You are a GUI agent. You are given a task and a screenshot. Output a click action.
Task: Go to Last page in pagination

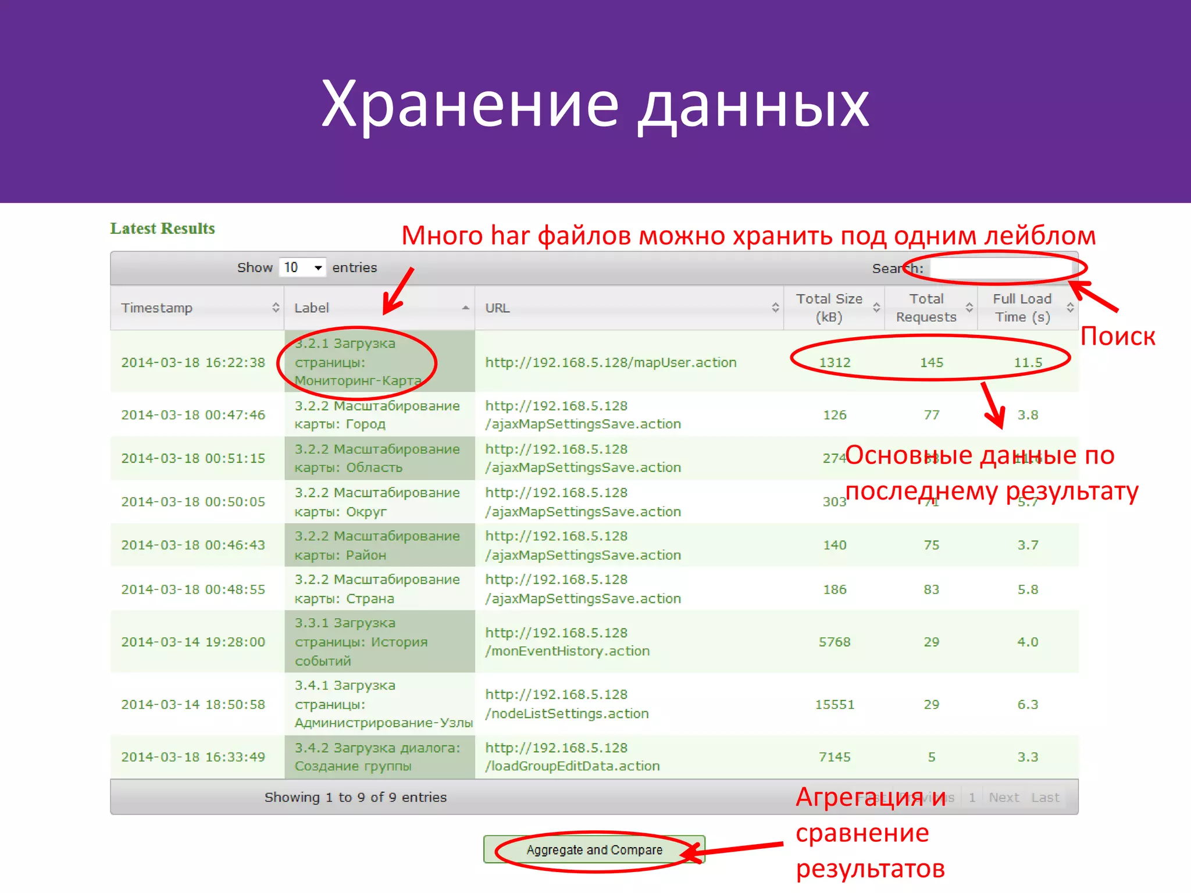click(1045, 798)
